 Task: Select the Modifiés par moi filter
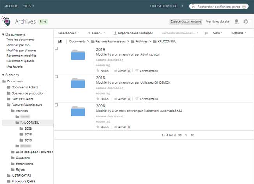pos(18,45)
